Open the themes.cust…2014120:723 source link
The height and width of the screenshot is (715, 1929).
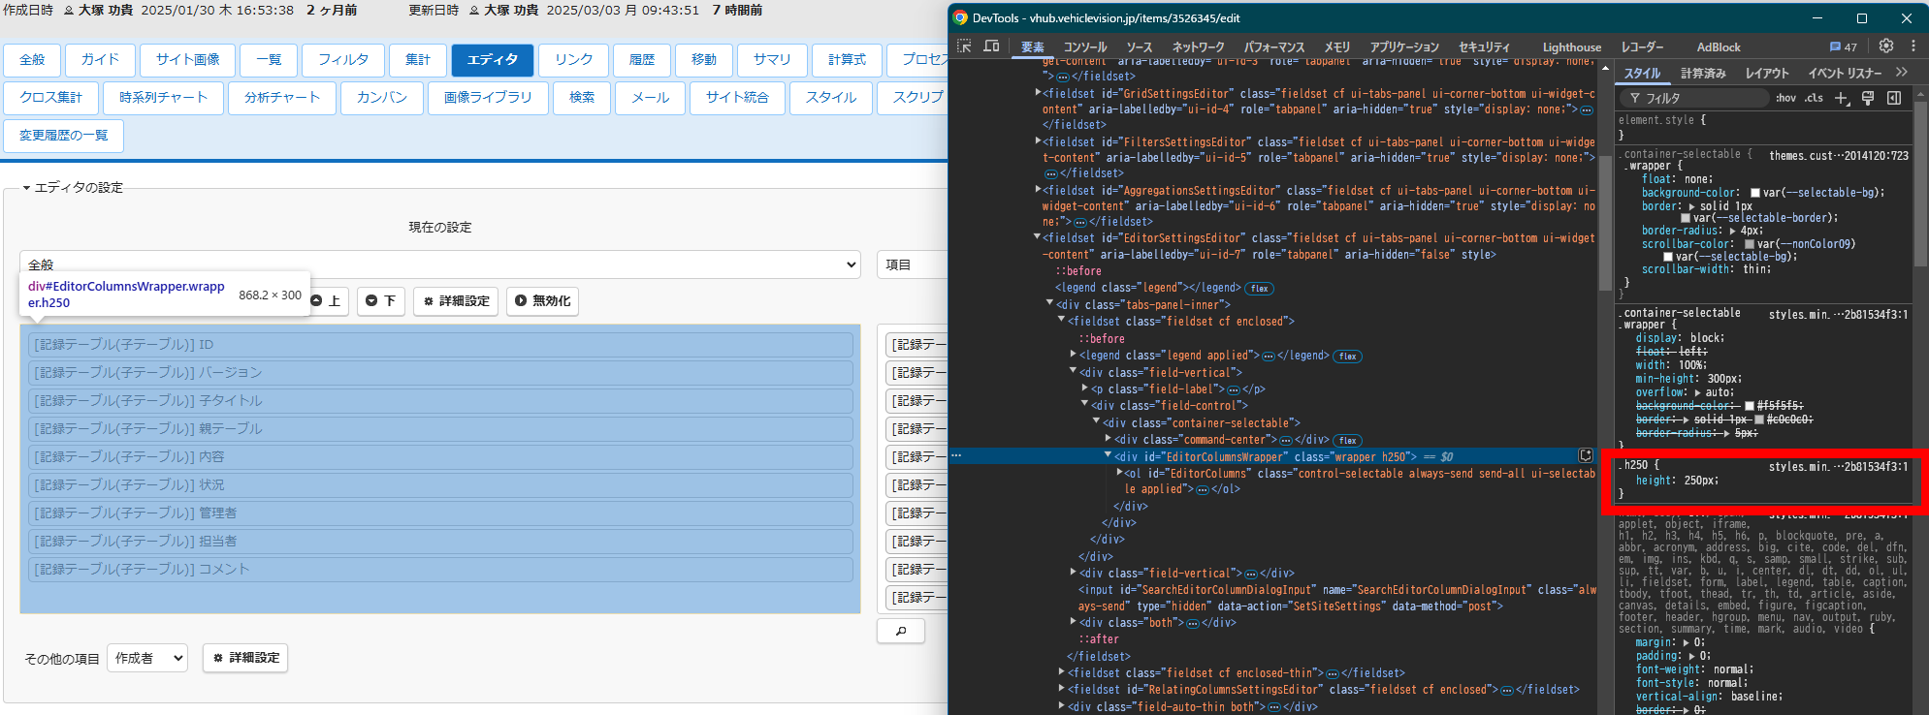[1838, 155]
